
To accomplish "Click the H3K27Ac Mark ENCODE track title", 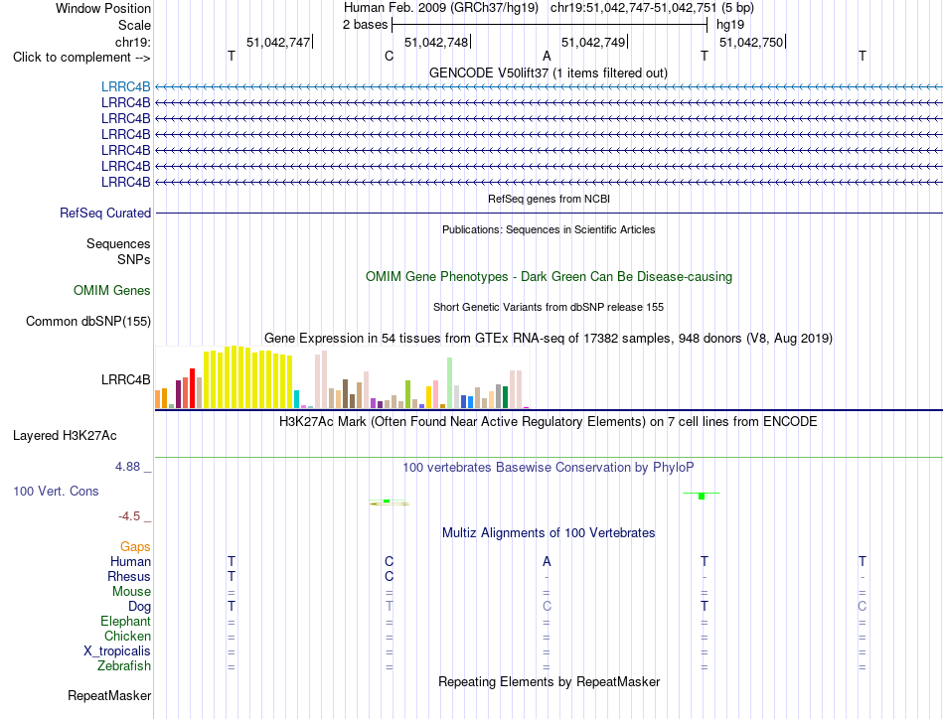I will pos(549,421).
